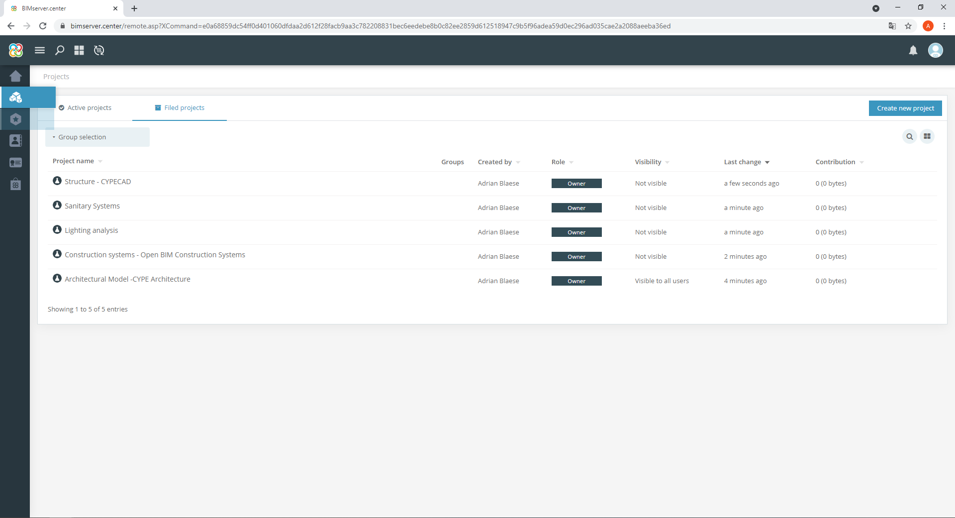Select the BIMserver.center browser tab

[65, 8]
